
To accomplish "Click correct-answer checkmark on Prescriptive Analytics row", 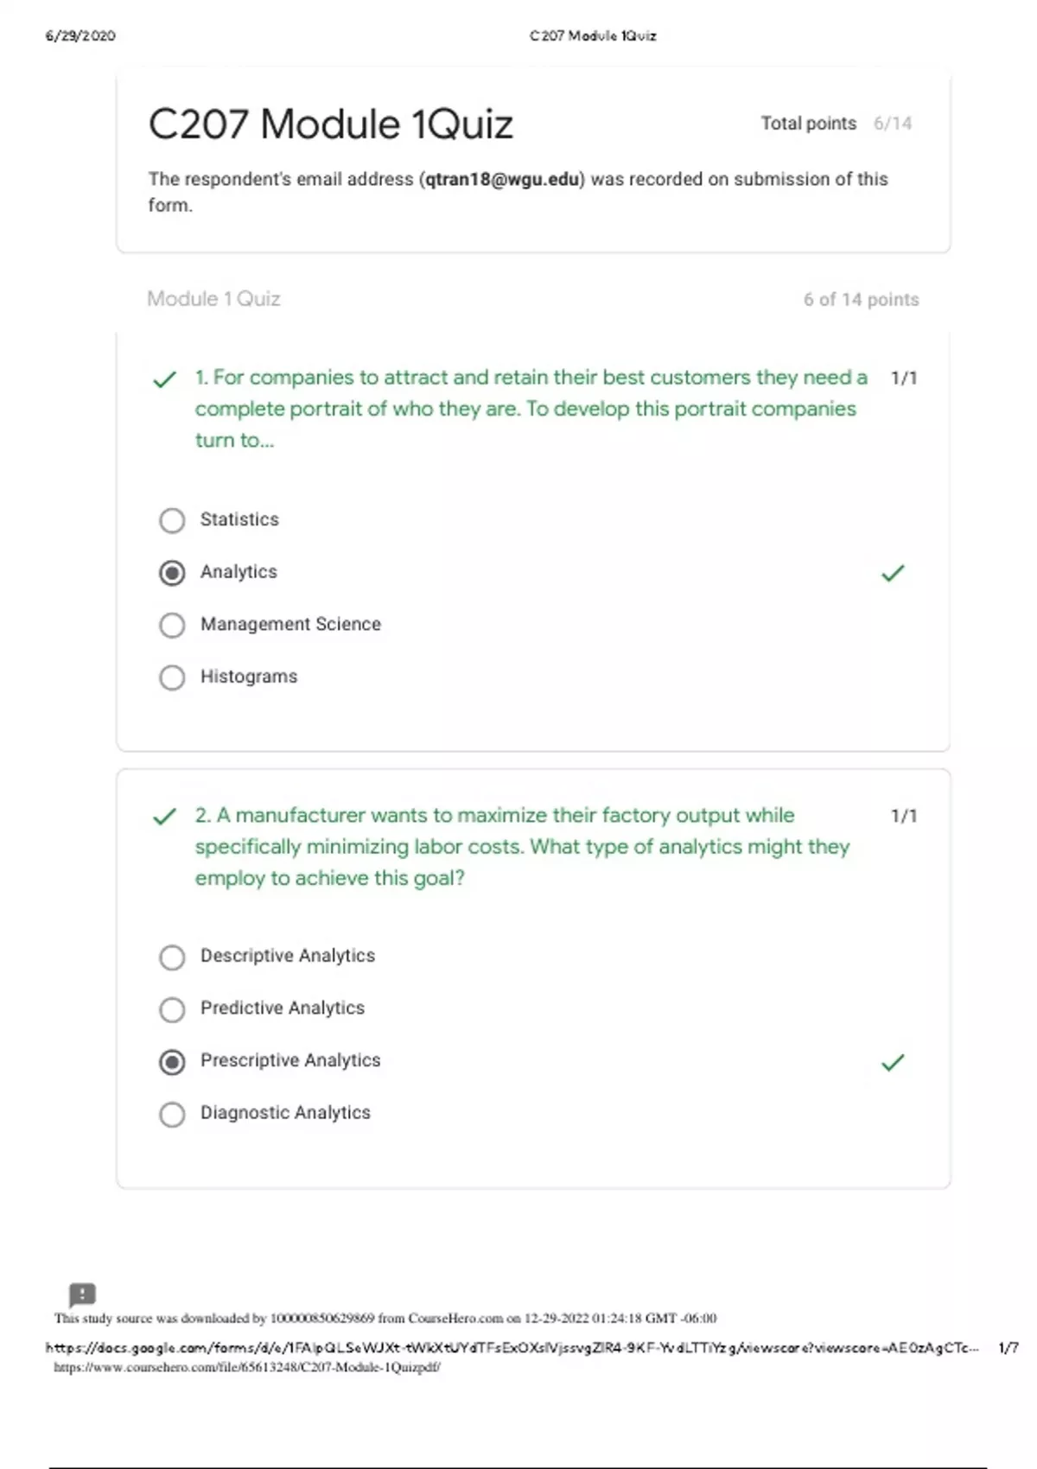I will (893, 1062).
